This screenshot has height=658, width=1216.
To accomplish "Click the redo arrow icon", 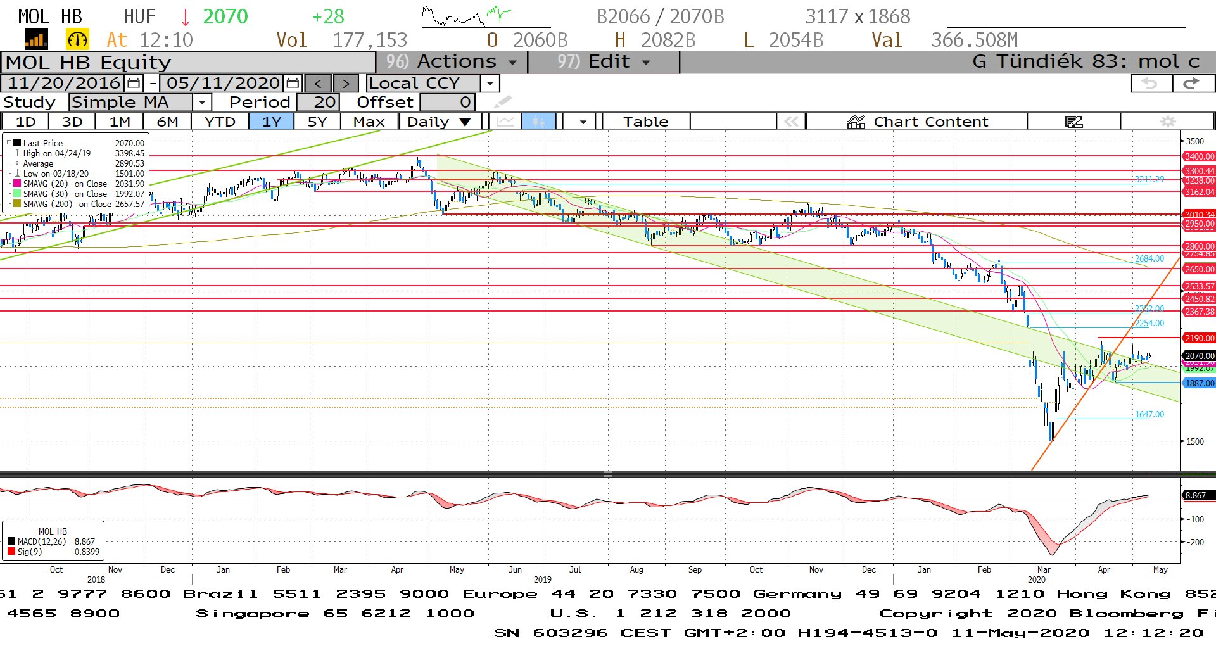I will (1193, 83).
